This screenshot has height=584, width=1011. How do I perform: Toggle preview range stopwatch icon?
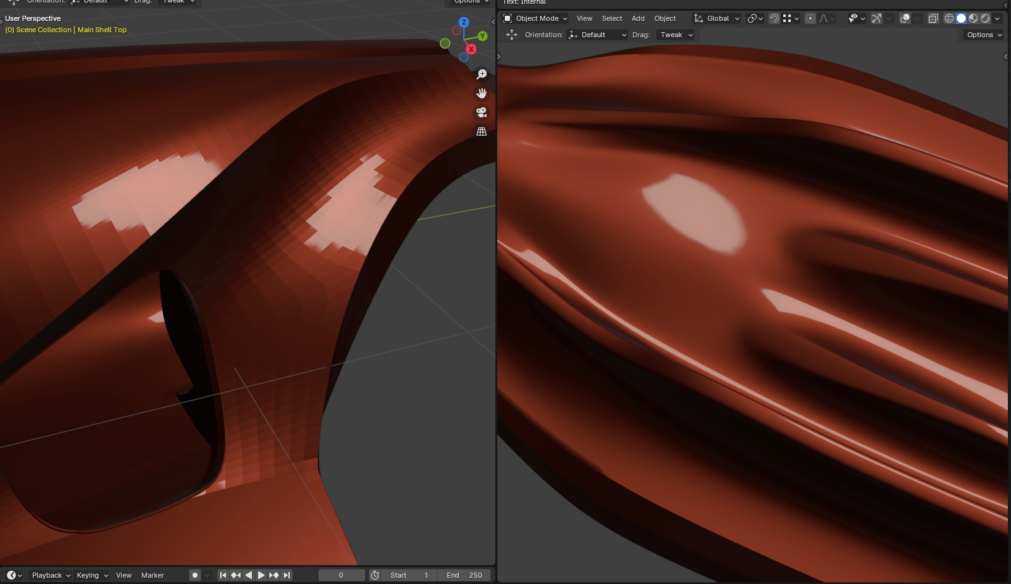pyautogui.click(x=375, y=575)
